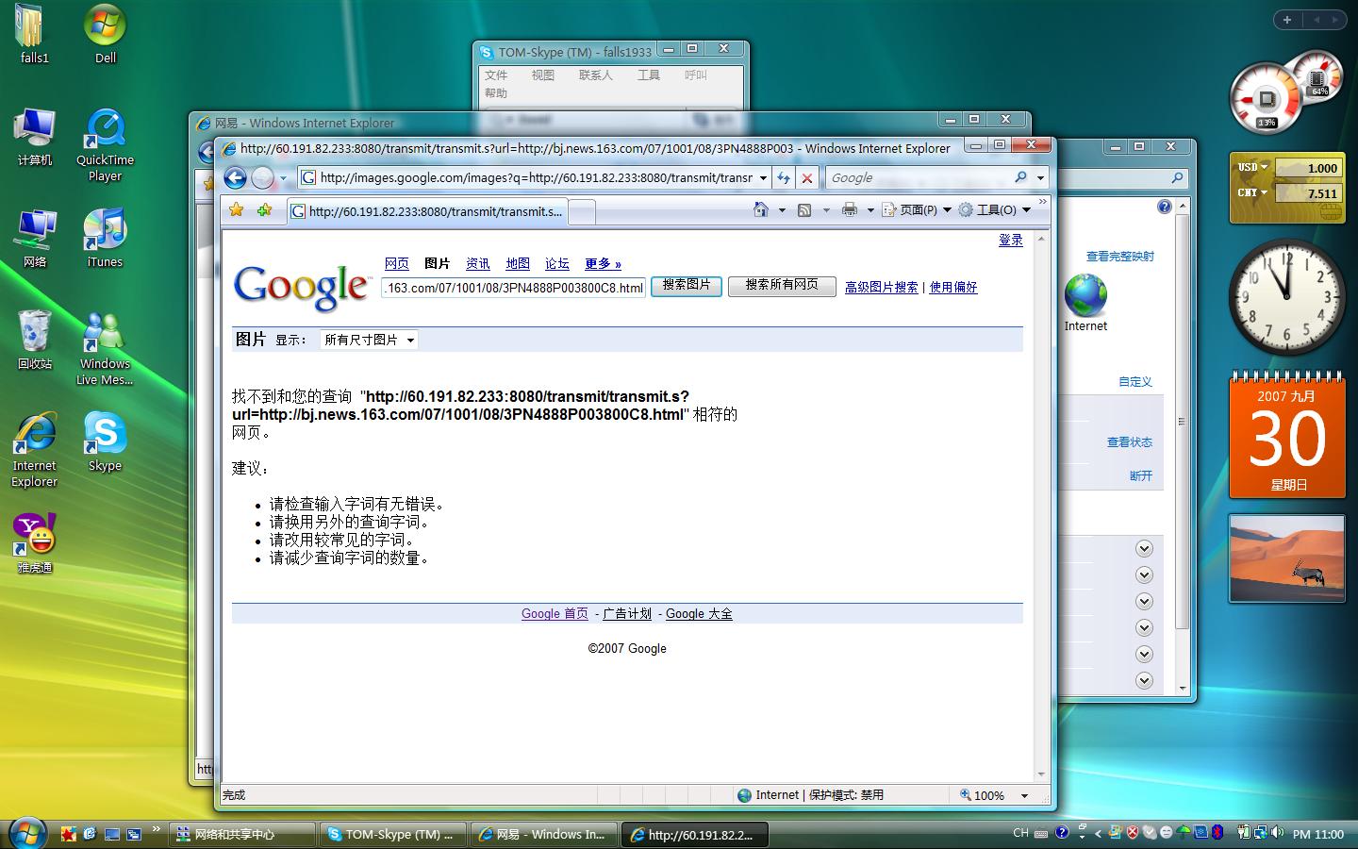This screenshot has height=849, width=1358.
Task: Select the falls1 folder icon
Action: tap(35, 34)
